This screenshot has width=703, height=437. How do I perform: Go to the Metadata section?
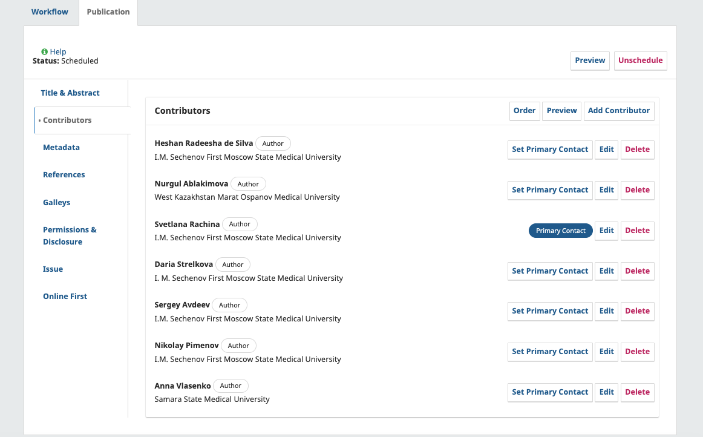point(61,148)
